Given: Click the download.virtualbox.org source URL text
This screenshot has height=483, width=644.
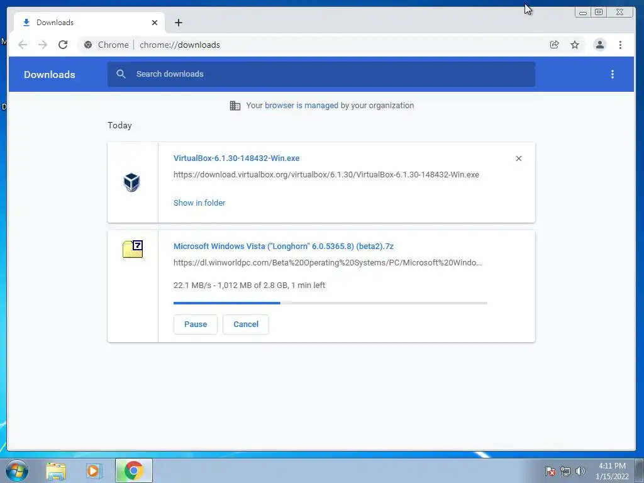Looking at the screenshot, I should 326,175.
